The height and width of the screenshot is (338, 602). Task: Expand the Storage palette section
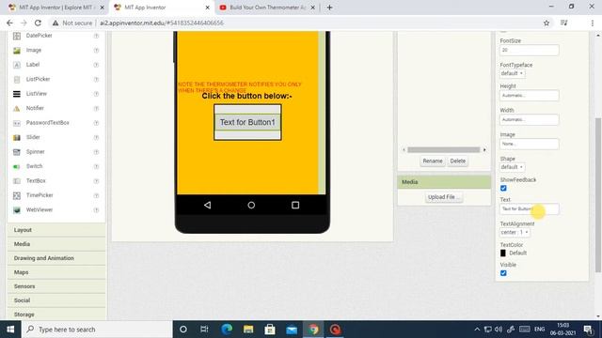[56, 315]
